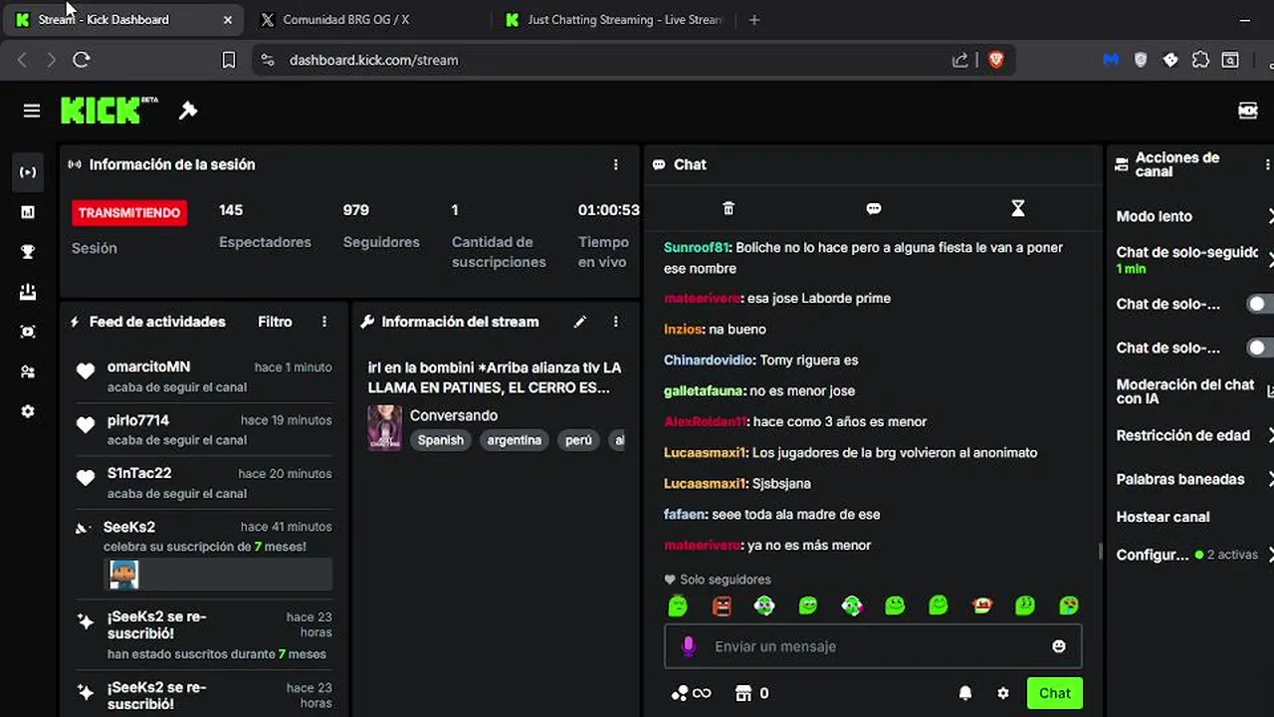
Task: Open Feed de actividades three-dot menu
Action: (324, 322)
